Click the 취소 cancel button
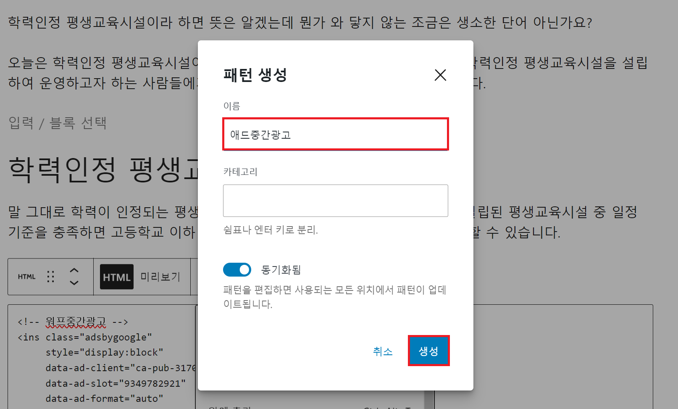This screenshot has height=409, width=678. 382,351
